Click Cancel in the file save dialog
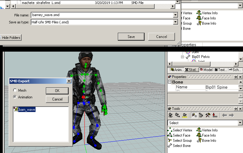The height and width of the screenshot is (153, 243). (162, 37)
